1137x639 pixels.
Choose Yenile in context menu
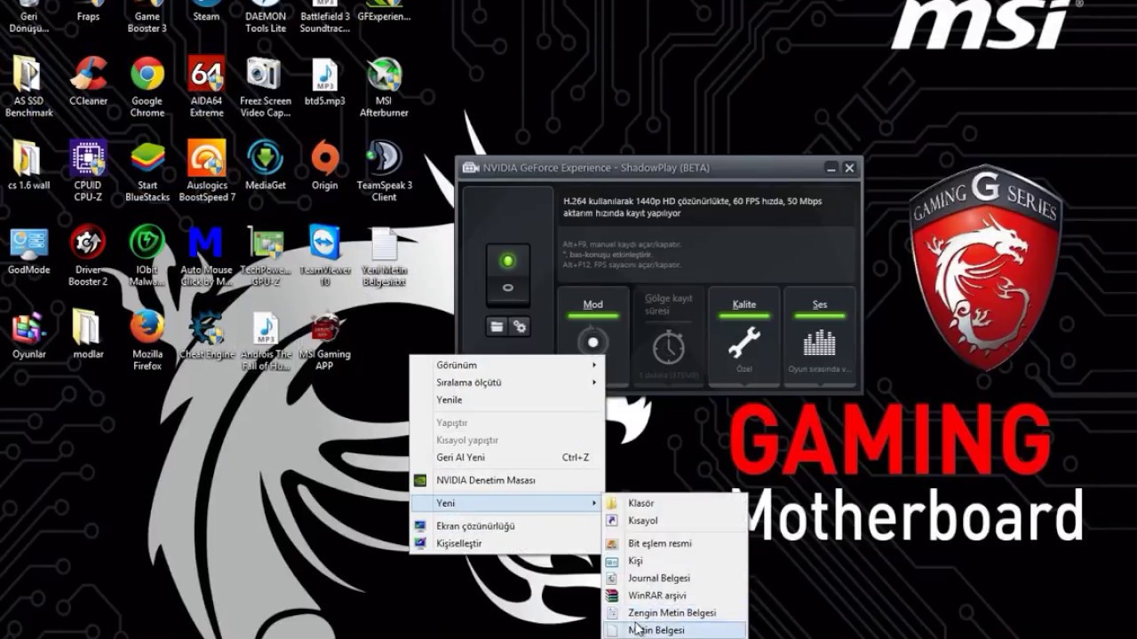click(x=507, y=400)
